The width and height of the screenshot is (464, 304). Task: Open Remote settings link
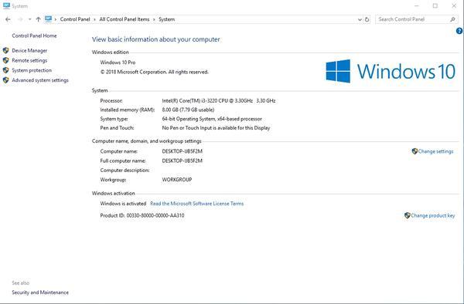tap(29, 60)
